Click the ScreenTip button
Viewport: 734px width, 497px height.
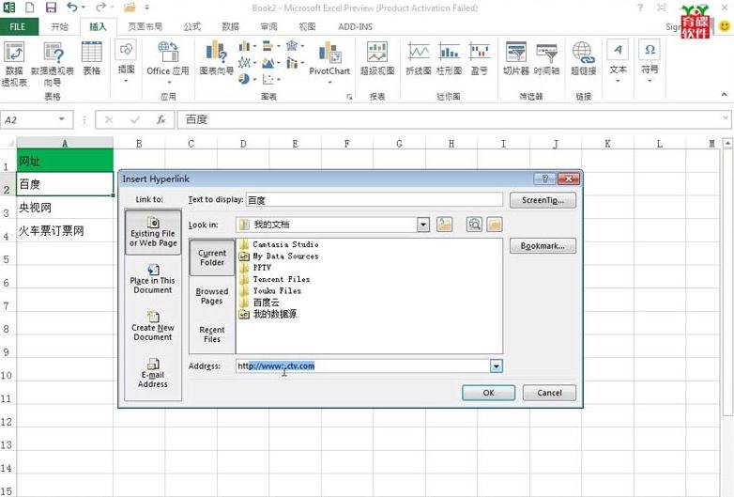click(543, 200)
